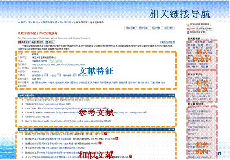Click the red PDF view-full-text icon below the title
Viewport: 230px width, 160px height.
pos(20,42)
